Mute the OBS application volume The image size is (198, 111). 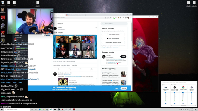pos(174,103)
